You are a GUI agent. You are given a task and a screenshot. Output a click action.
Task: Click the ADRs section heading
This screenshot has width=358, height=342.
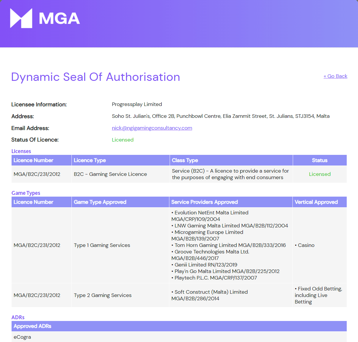pyautogui.click(x=18, y=317)
